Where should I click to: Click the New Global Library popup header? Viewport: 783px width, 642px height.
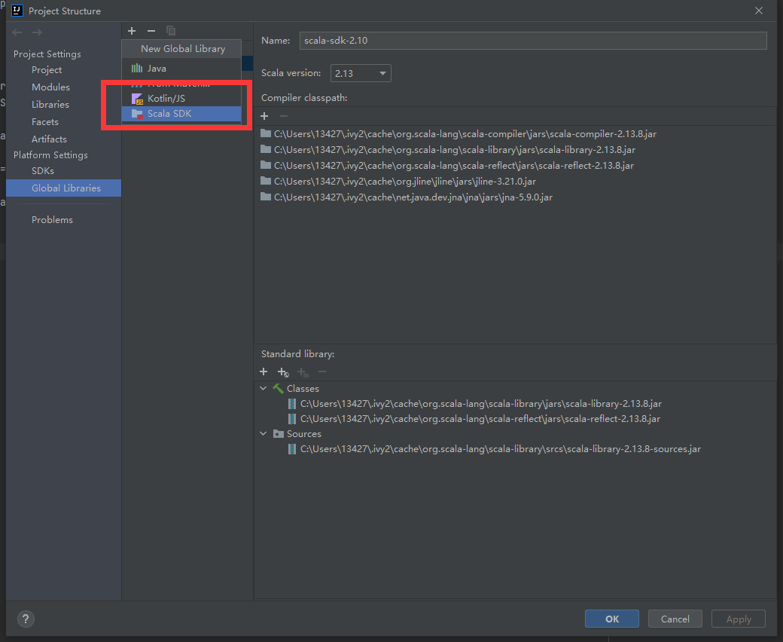(183, 49)
